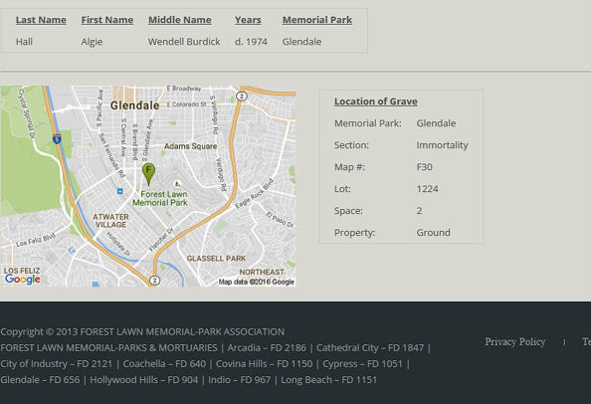Screen dimensions: 591x404
Task: Click the Copyright 2013 Forest Lawn footer text
Action: click(142, 331)
